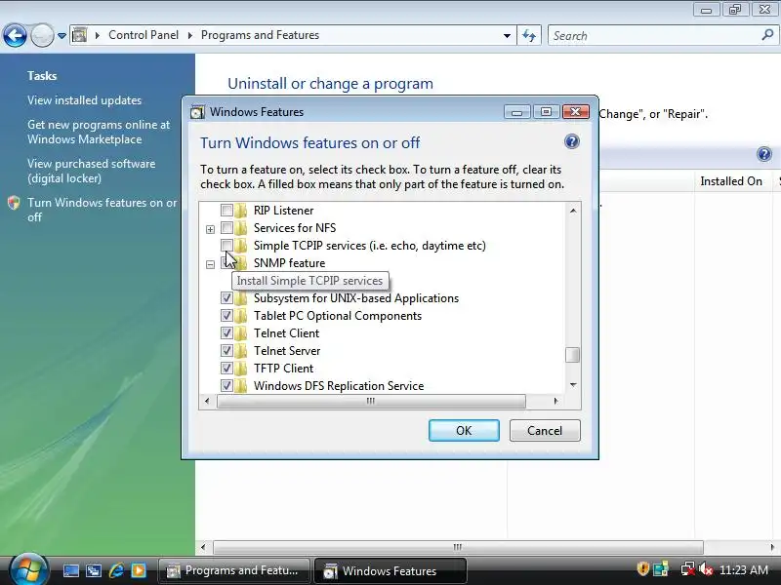Click the muted volume tray icon
This screenshot has width=781, height=585.
tap(705, 568)
